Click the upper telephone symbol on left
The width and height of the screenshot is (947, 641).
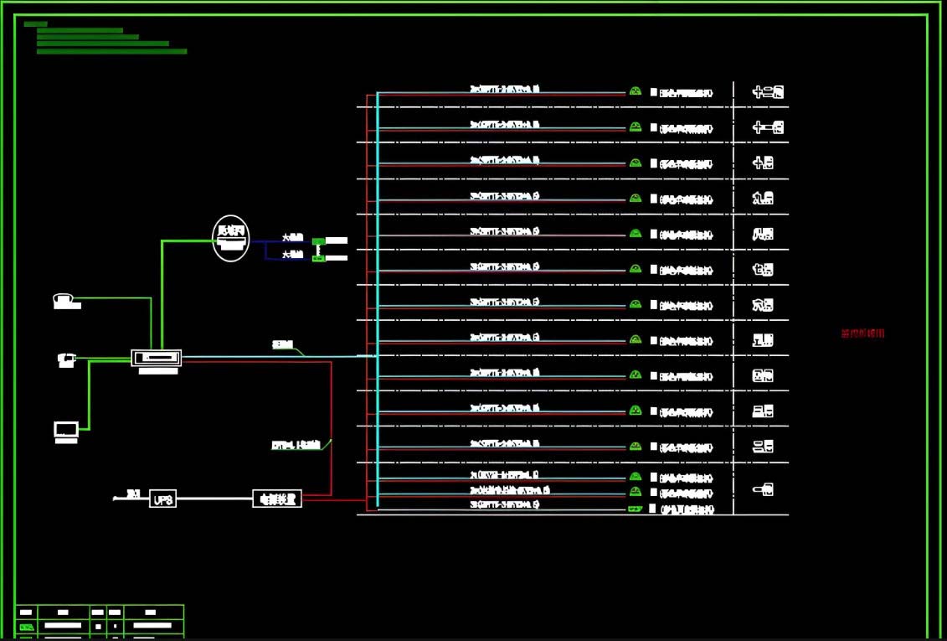coord(65,301)
